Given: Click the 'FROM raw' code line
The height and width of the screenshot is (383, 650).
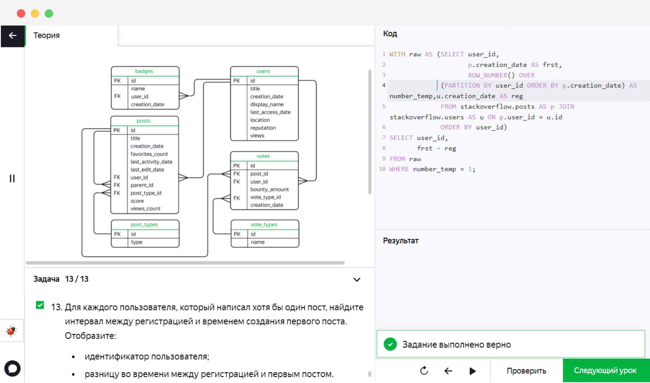Looking at the screenshot, I should (405, 159).
